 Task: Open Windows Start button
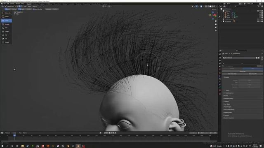coord(2,146)
